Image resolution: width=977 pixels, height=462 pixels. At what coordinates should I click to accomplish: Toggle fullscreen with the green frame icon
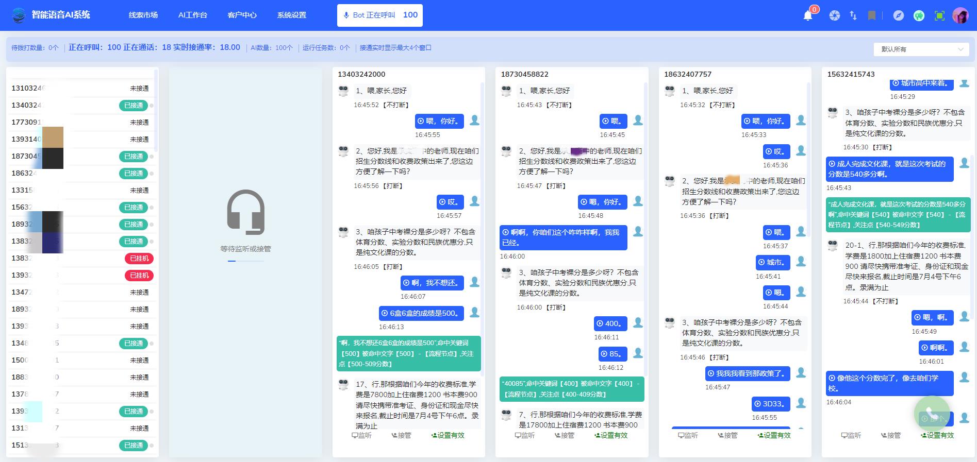[x=940, y=15]
